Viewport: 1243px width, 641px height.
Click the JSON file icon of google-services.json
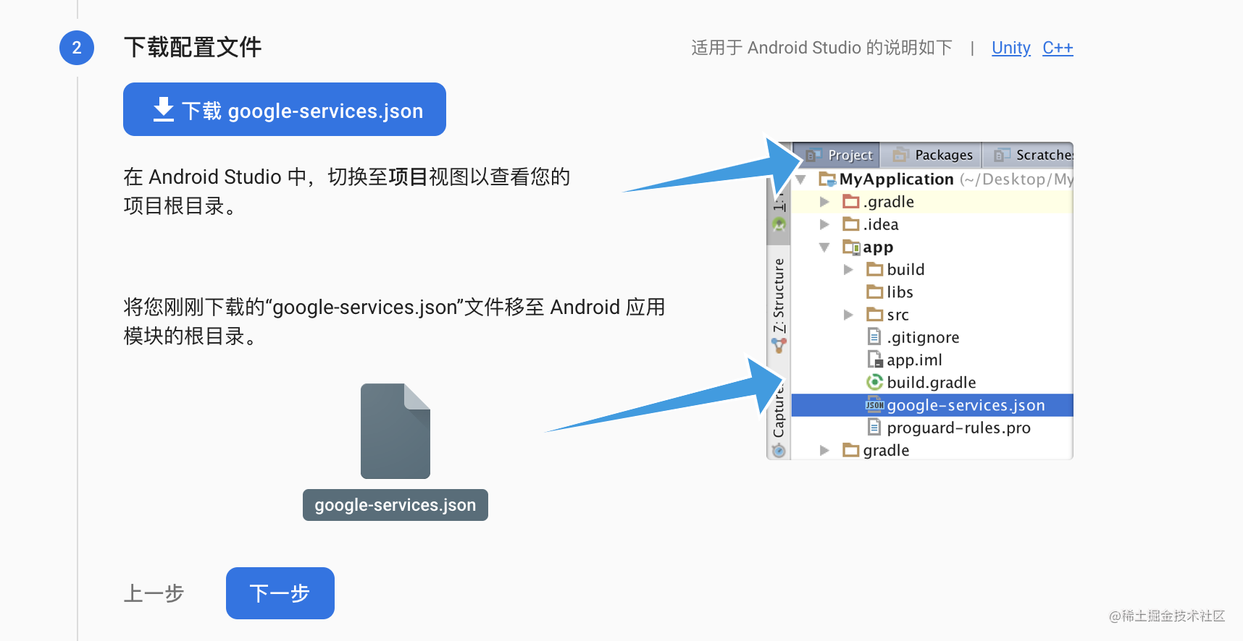tap(875, 404)
